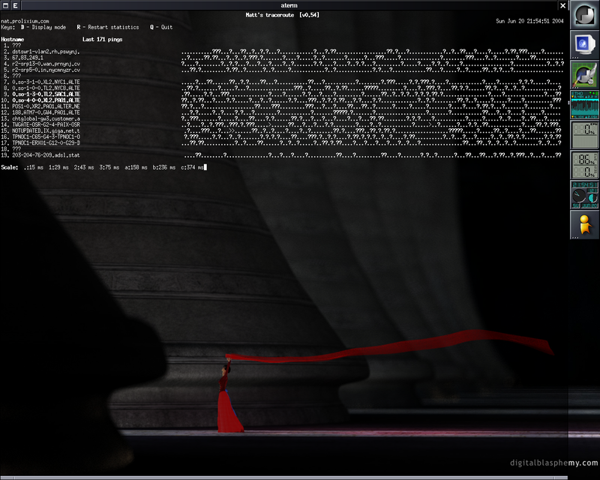Click 'Q - Quit' key hint
Viewport: 600px width, 480px height.
(x=161, y=27)
